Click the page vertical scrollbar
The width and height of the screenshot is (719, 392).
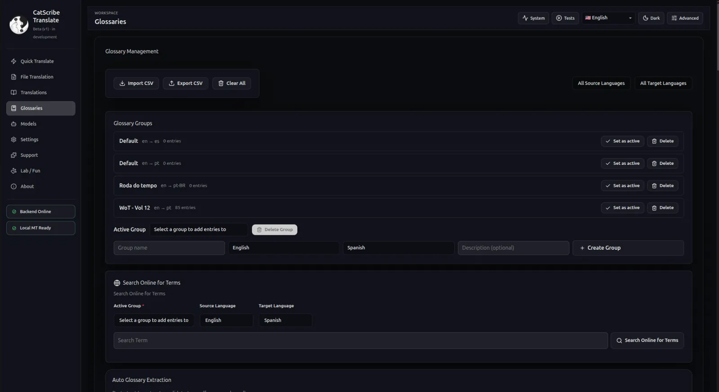(717, 36)
